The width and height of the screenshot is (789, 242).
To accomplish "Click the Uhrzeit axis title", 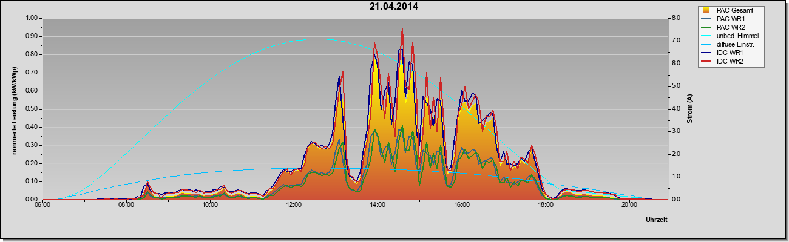I will 657,220.
